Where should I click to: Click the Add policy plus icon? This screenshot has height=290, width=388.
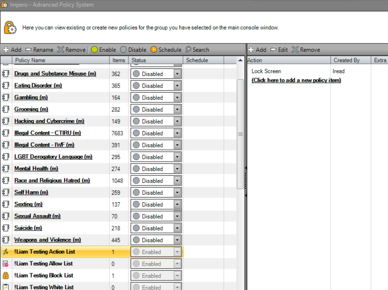coord(6,50)
